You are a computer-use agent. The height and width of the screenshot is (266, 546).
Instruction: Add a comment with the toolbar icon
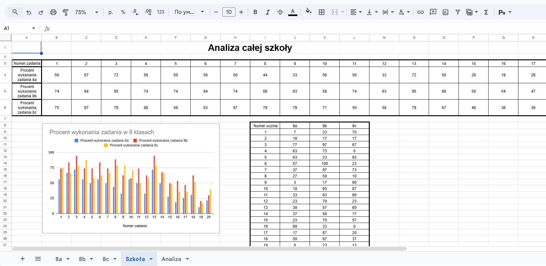point(433,12)
